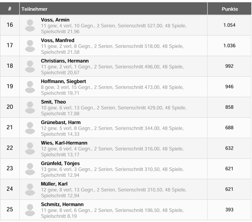
Task: Click Theo Smit's profile avatar
Action: (30, 107)
